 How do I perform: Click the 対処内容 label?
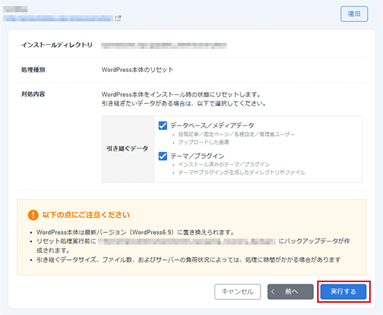(33, 94)
